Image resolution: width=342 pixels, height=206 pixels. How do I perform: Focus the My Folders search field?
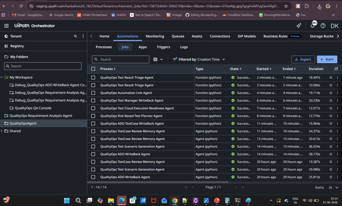[43, 66]
